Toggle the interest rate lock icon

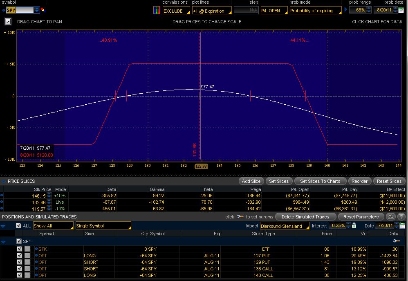[x=354, y=225]
